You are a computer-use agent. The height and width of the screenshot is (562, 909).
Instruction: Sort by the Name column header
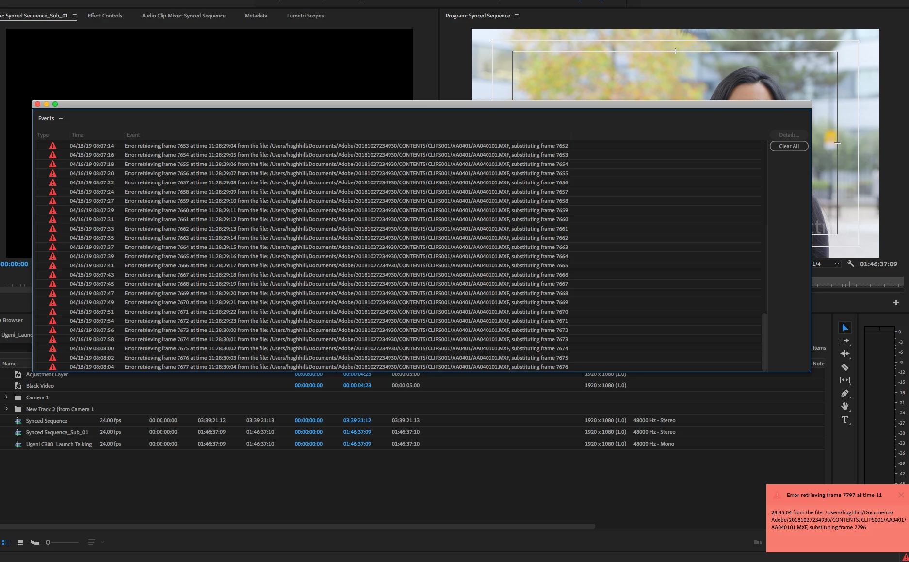(x=10, y=364)
